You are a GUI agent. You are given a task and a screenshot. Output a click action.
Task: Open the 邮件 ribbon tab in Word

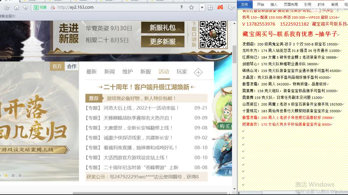click(321, 4)
